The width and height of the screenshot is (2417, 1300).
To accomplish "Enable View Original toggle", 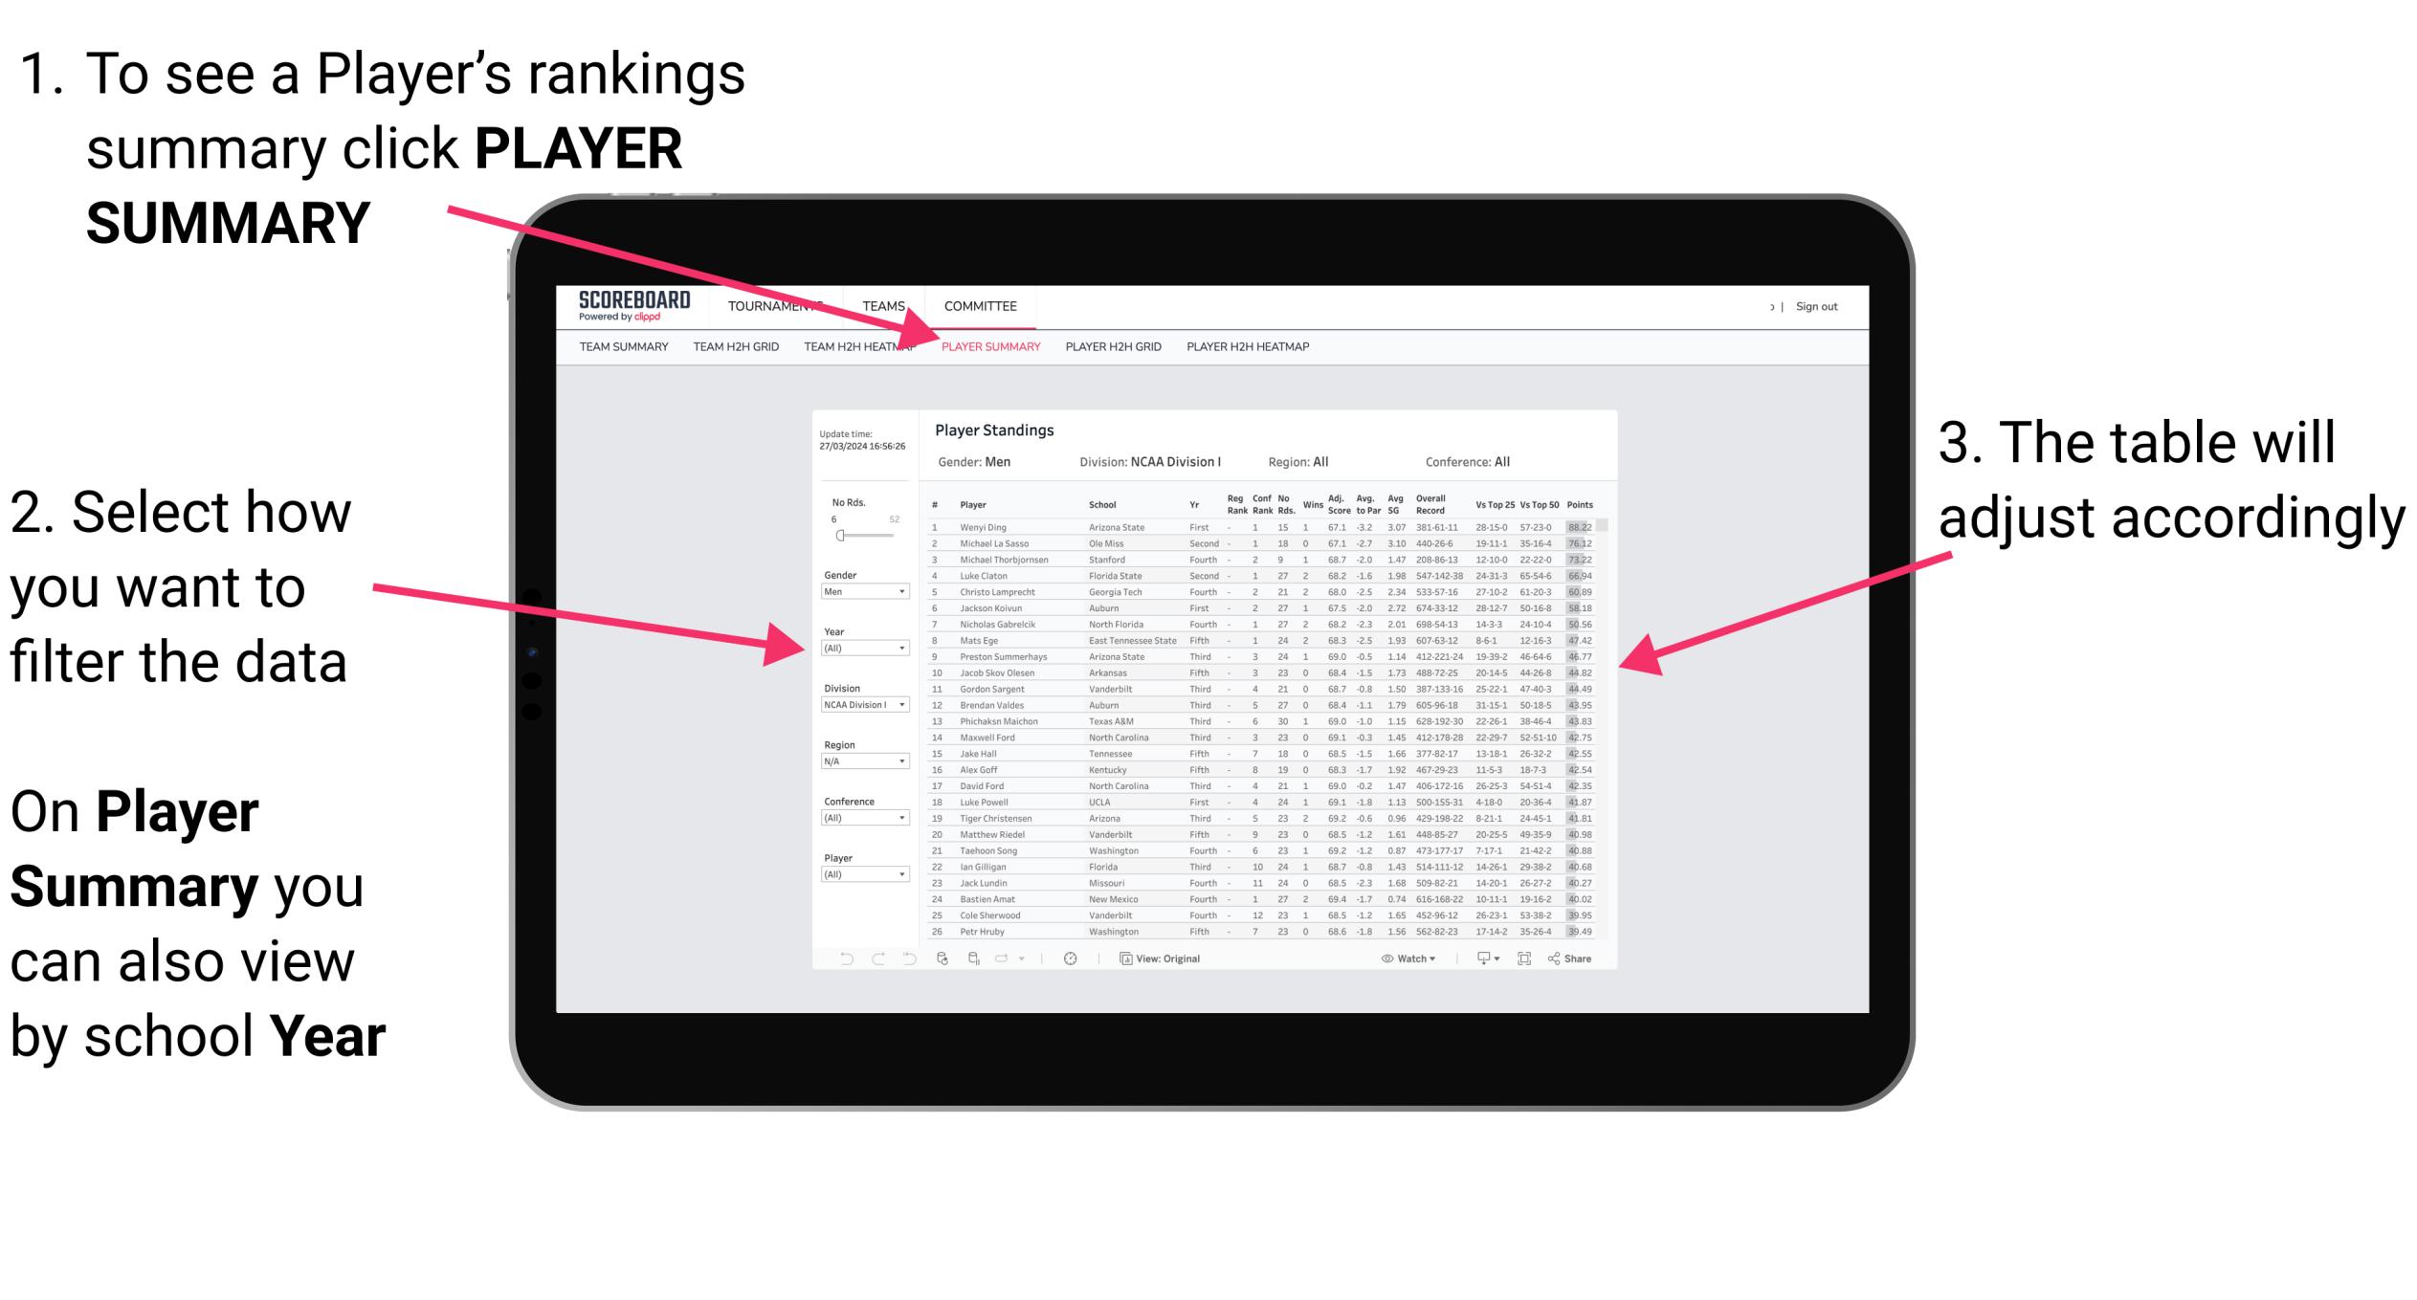I will (x=1164, y=958).
